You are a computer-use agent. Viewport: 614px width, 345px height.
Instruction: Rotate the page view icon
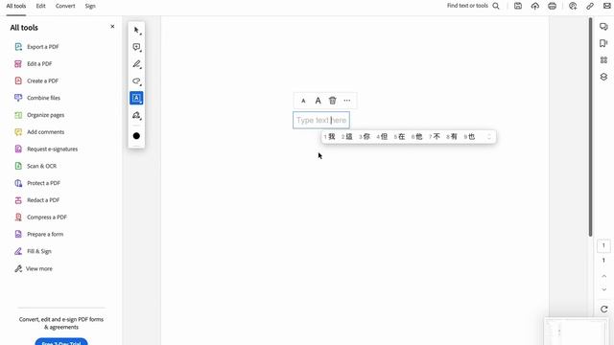[603, 309]
